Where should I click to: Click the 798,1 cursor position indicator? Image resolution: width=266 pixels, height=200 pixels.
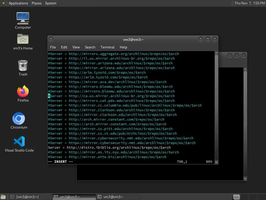[182, 162]
